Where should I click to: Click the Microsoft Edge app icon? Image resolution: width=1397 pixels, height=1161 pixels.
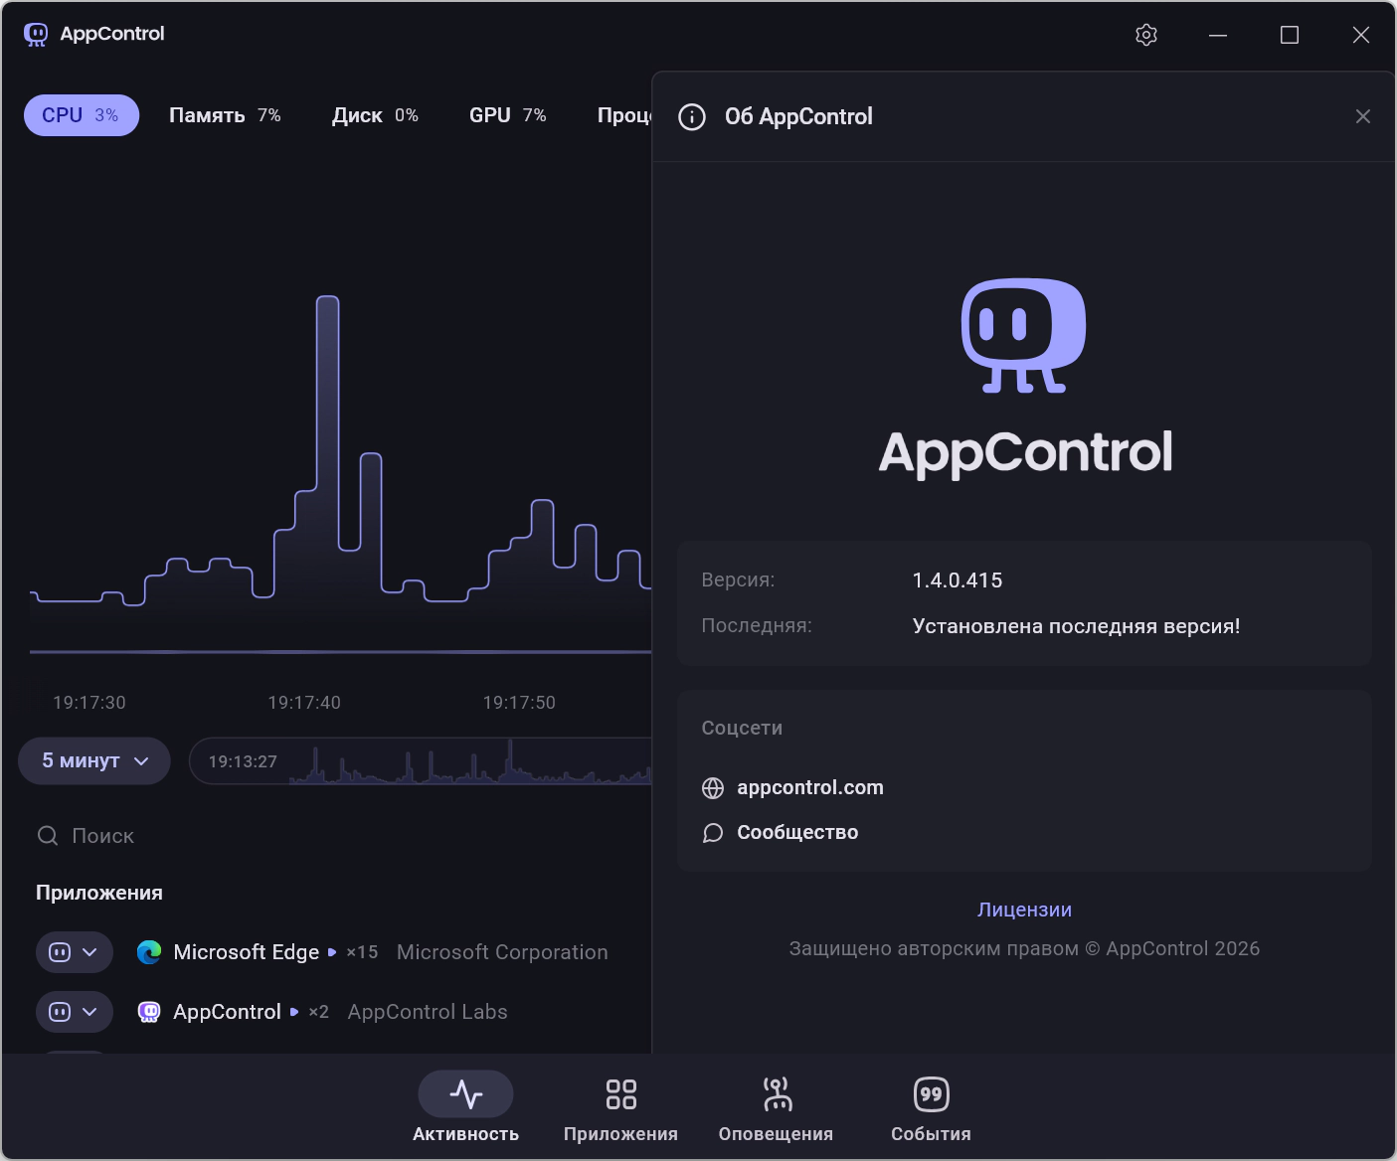click(x=149, y=952)
